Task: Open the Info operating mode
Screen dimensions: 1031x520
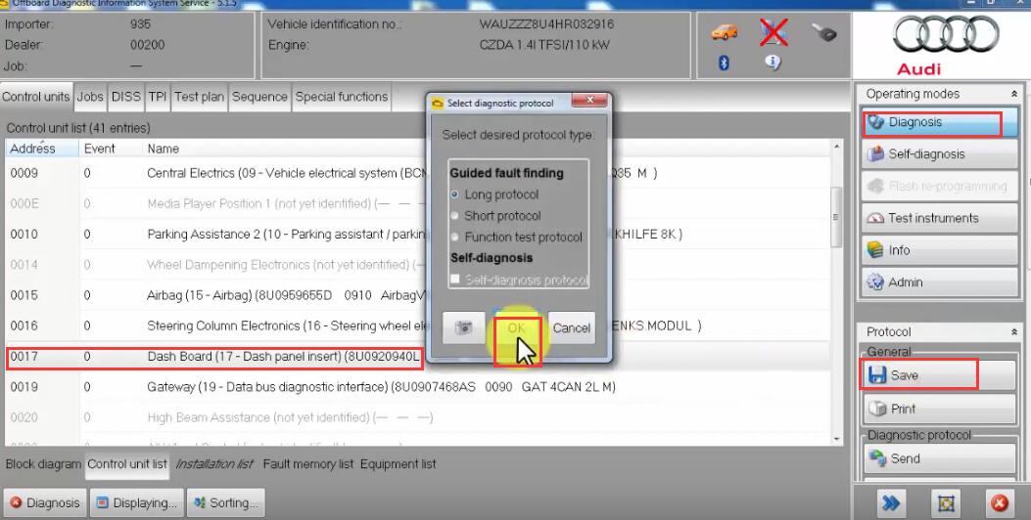Action: 940,250
